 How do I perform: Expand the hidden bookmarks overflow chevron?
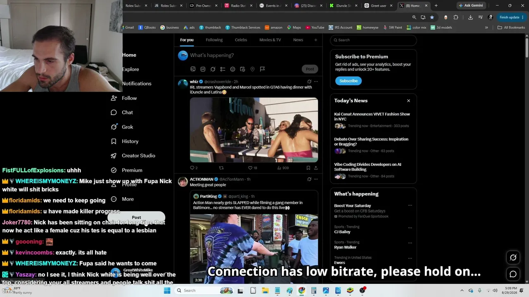click(486, 28)
